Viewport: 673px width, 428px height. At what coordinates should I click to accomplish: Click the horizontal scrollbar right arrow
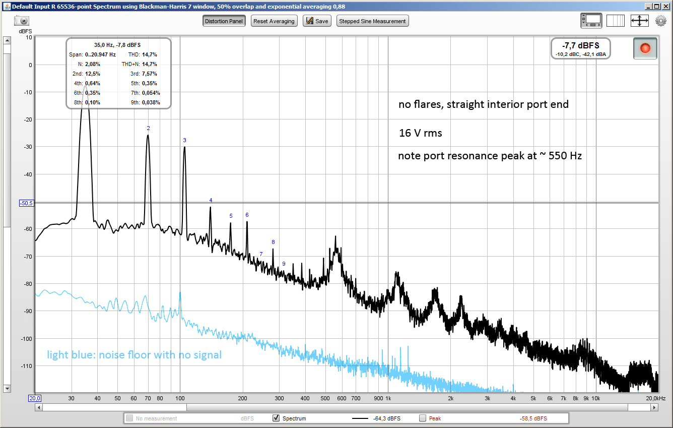click(x=655, y=407)
